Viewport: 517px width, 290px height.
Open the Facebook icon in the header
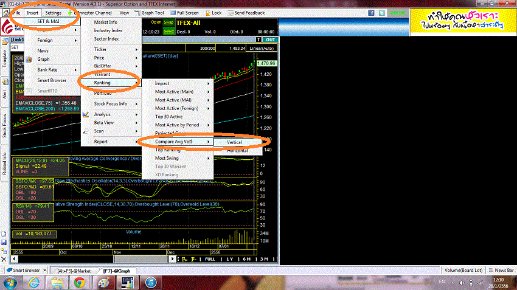(371, 13)
